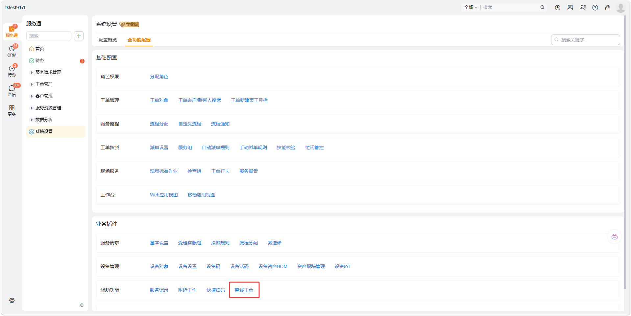The height and width of the screenshot is (316, 631).
Task: Collapse the sidebar with the double-chevron icon
Action: point(82,305)
